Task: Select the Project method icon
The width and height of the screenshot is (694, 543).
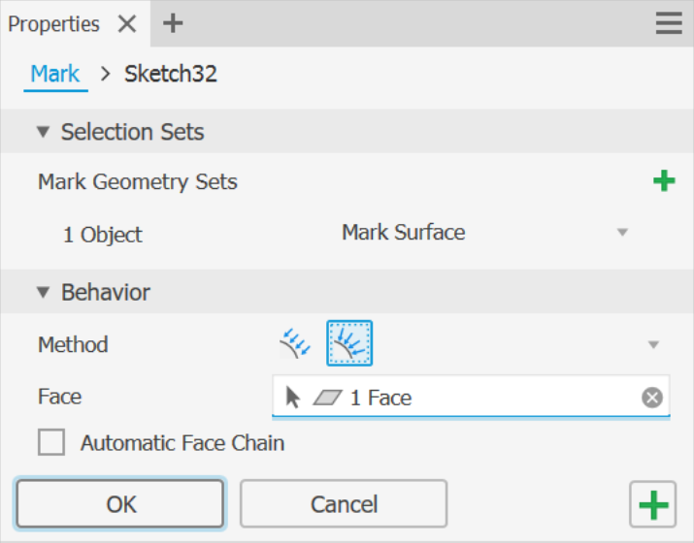Action: tap(295, 343)
